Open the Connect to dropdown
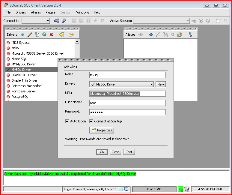Viewport: 232px width, 195px height. pos(36,21)
